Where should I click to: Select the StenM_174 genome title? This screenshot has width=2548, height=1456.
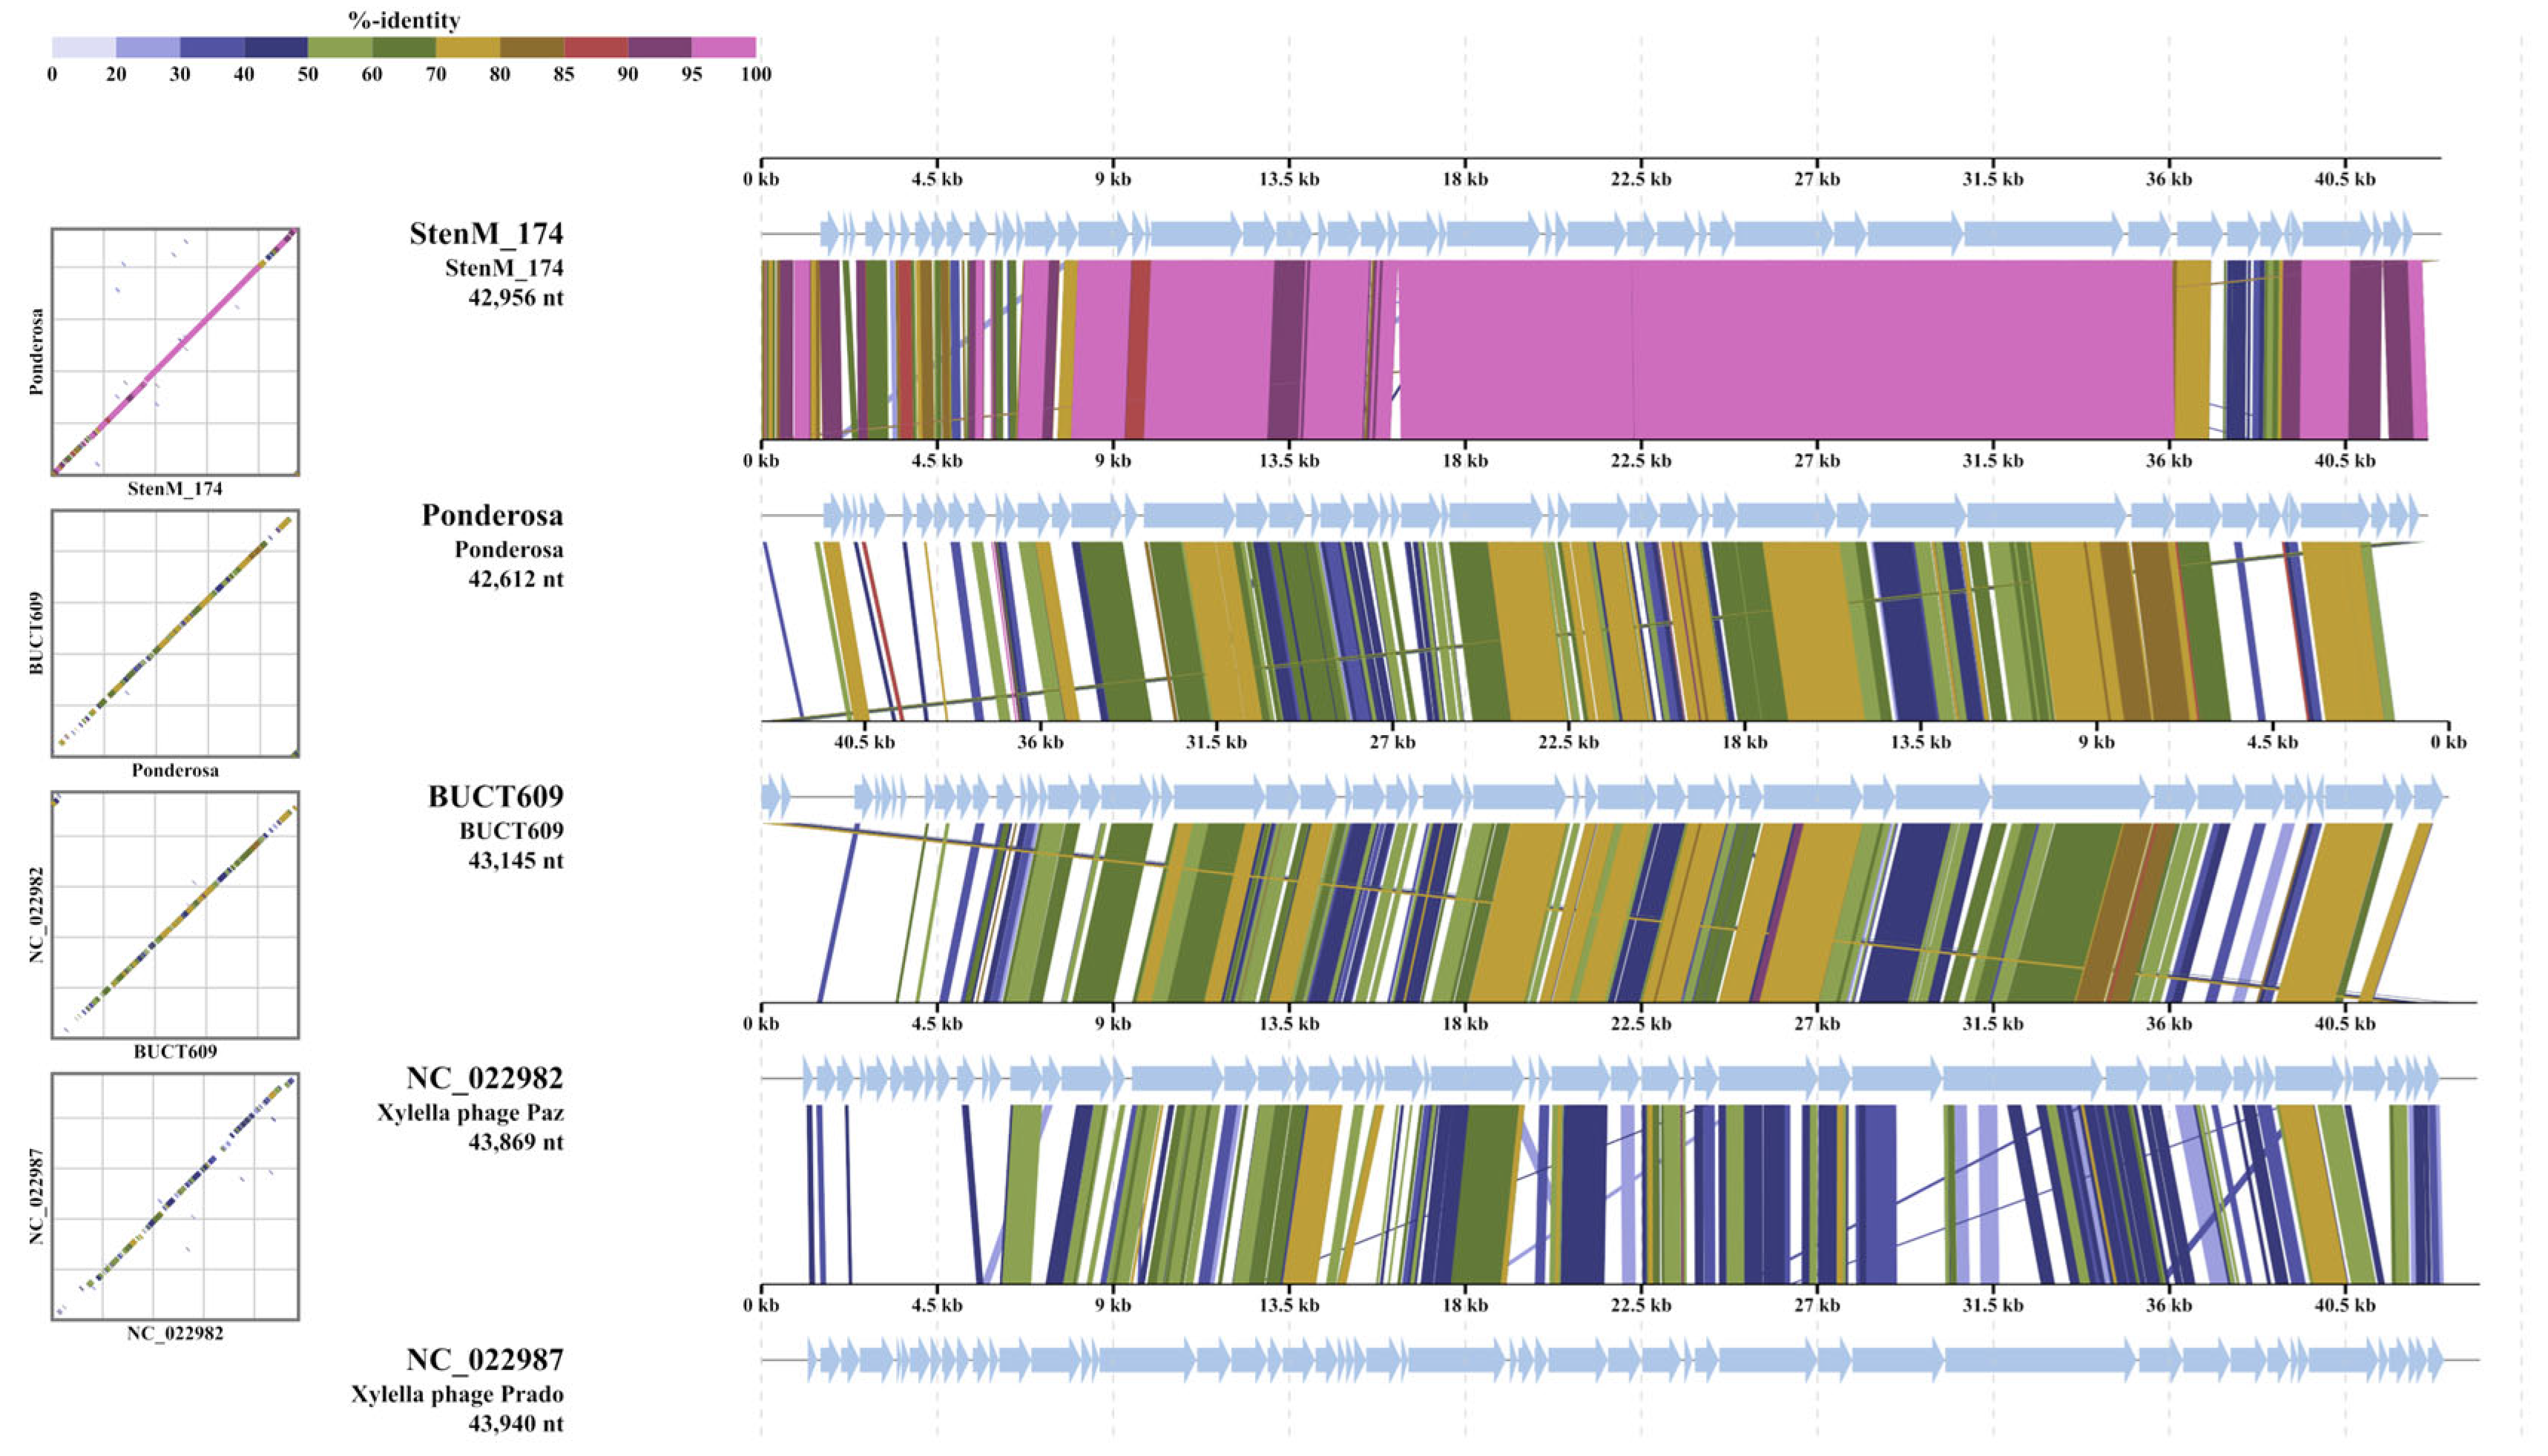point(486,233)
